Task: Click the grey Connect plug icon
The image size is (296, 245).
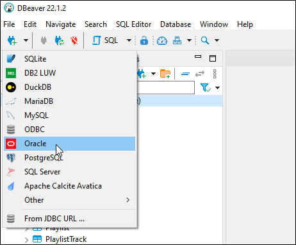Action: pyautogui.click(x=44, y=40)
